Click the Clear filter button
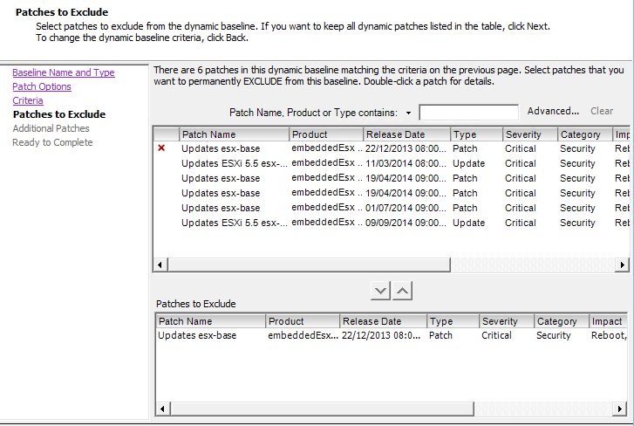The width and height of the screenshot is (634, 426). (602, 111)
